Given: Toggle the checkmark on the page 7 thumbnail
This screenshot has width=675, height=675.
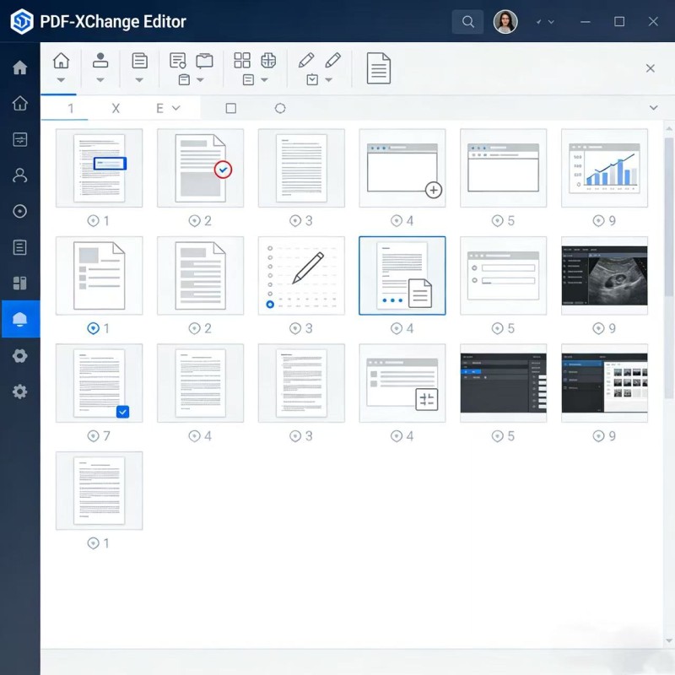Looking at the screenshot, I should 123,412.
